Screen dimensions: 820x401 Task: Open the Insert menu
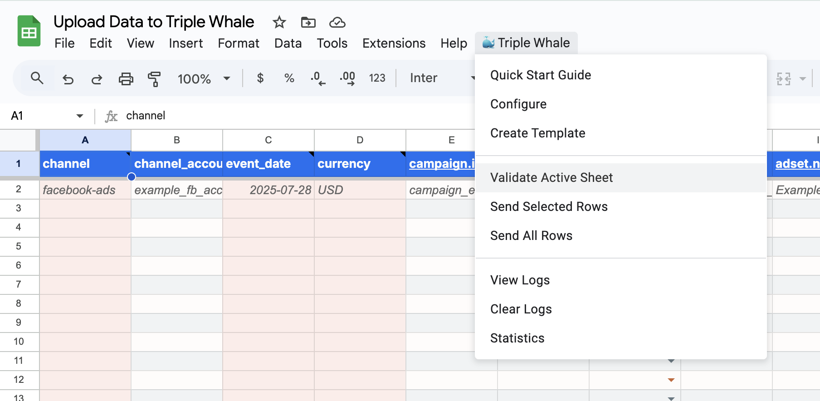[186, 43]
